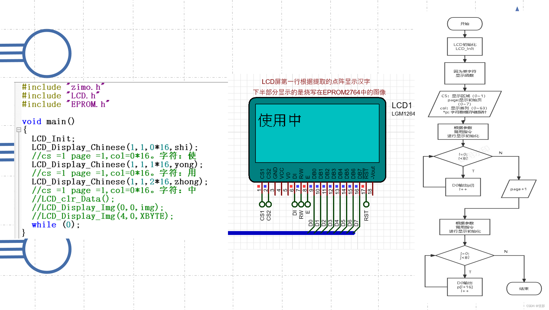The image size is (549, 310).
Task: Click the comment ending with 字符: 使
Action: 114,156
